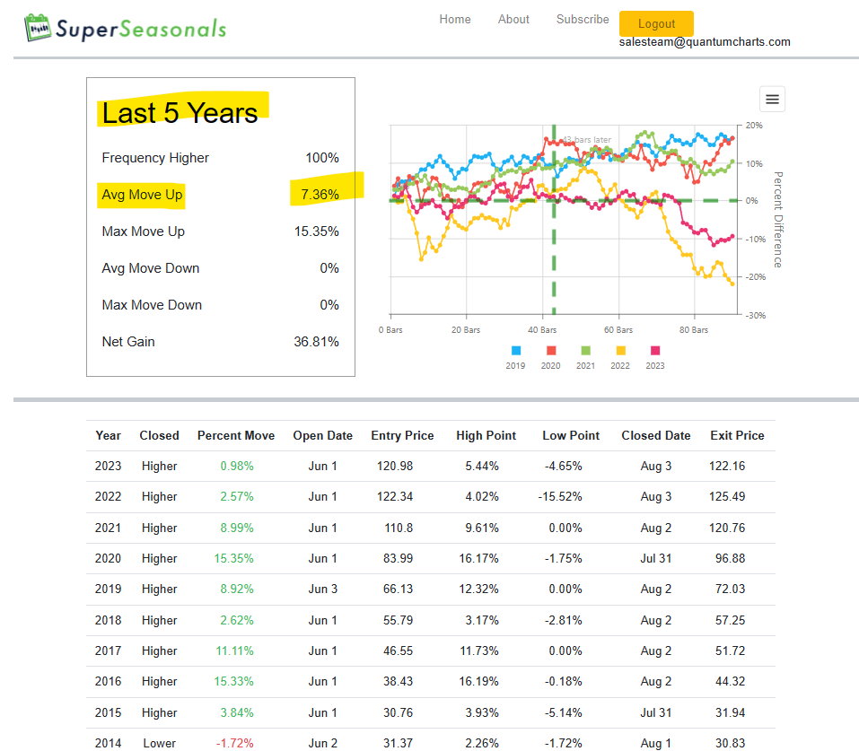Click the yellow Logout button

click(656, 23)
